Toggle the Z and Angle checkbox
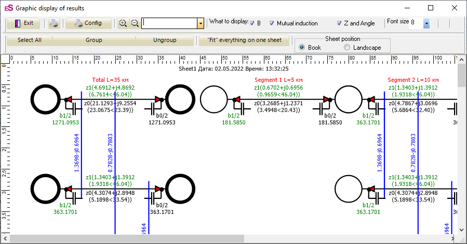Viewport: 467px width, 244px height. pyautogui.click(x=339, y=23)
